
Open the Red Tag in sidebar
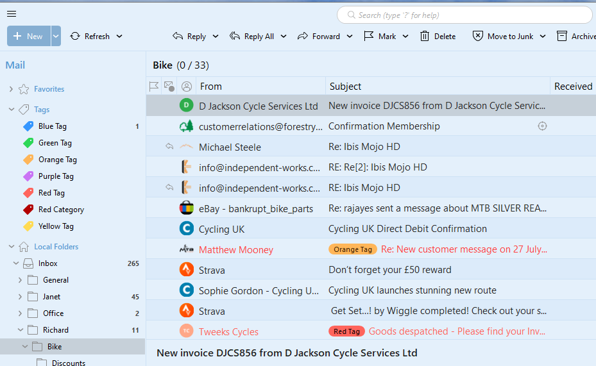coord(51,193)
